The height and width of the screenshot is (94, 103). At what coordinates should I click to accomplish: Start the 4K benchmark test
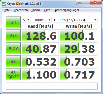(13, 61)
